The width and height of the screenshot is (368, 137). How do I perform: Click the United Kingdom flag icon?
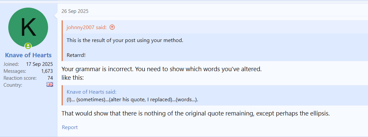pyautogui.click(x=50, y=85)
